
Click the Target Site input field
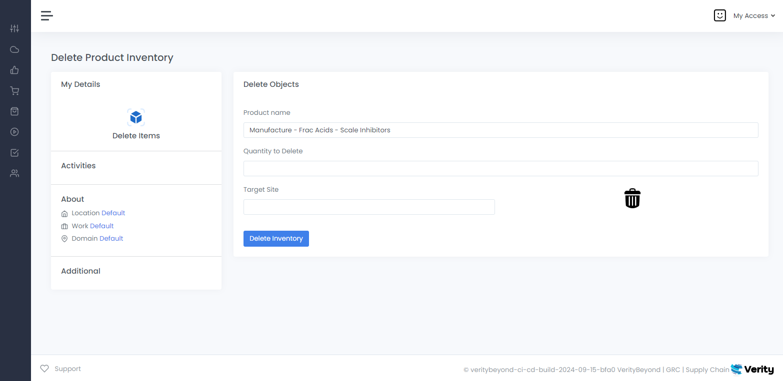click(x=369, y=207)
